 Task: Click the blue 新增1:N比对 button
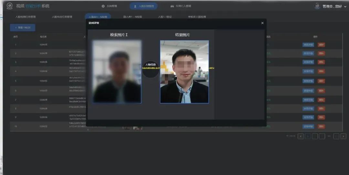(23, 28)
